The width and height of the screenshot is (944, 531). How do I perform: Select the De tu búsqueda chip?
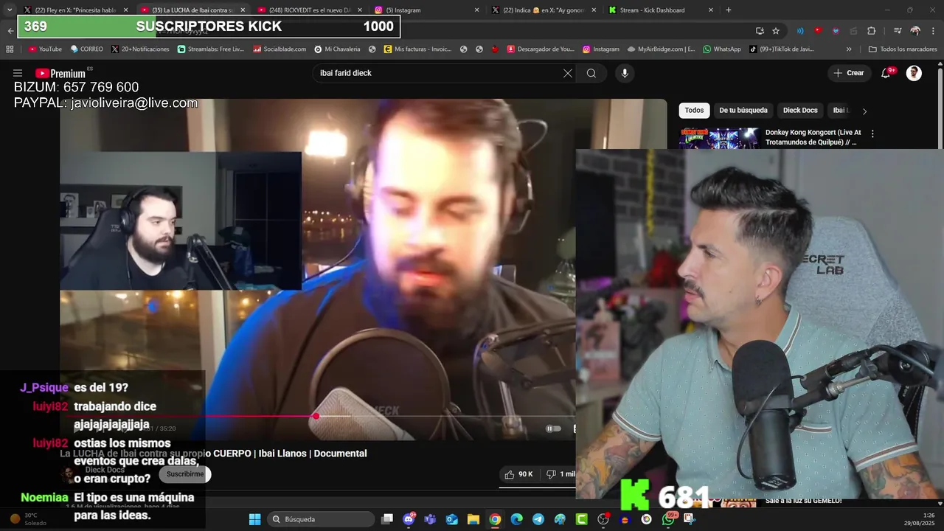coord(743,111)
